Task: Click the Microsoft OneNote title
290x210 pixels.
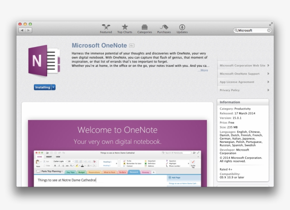Action: point(99,45)
